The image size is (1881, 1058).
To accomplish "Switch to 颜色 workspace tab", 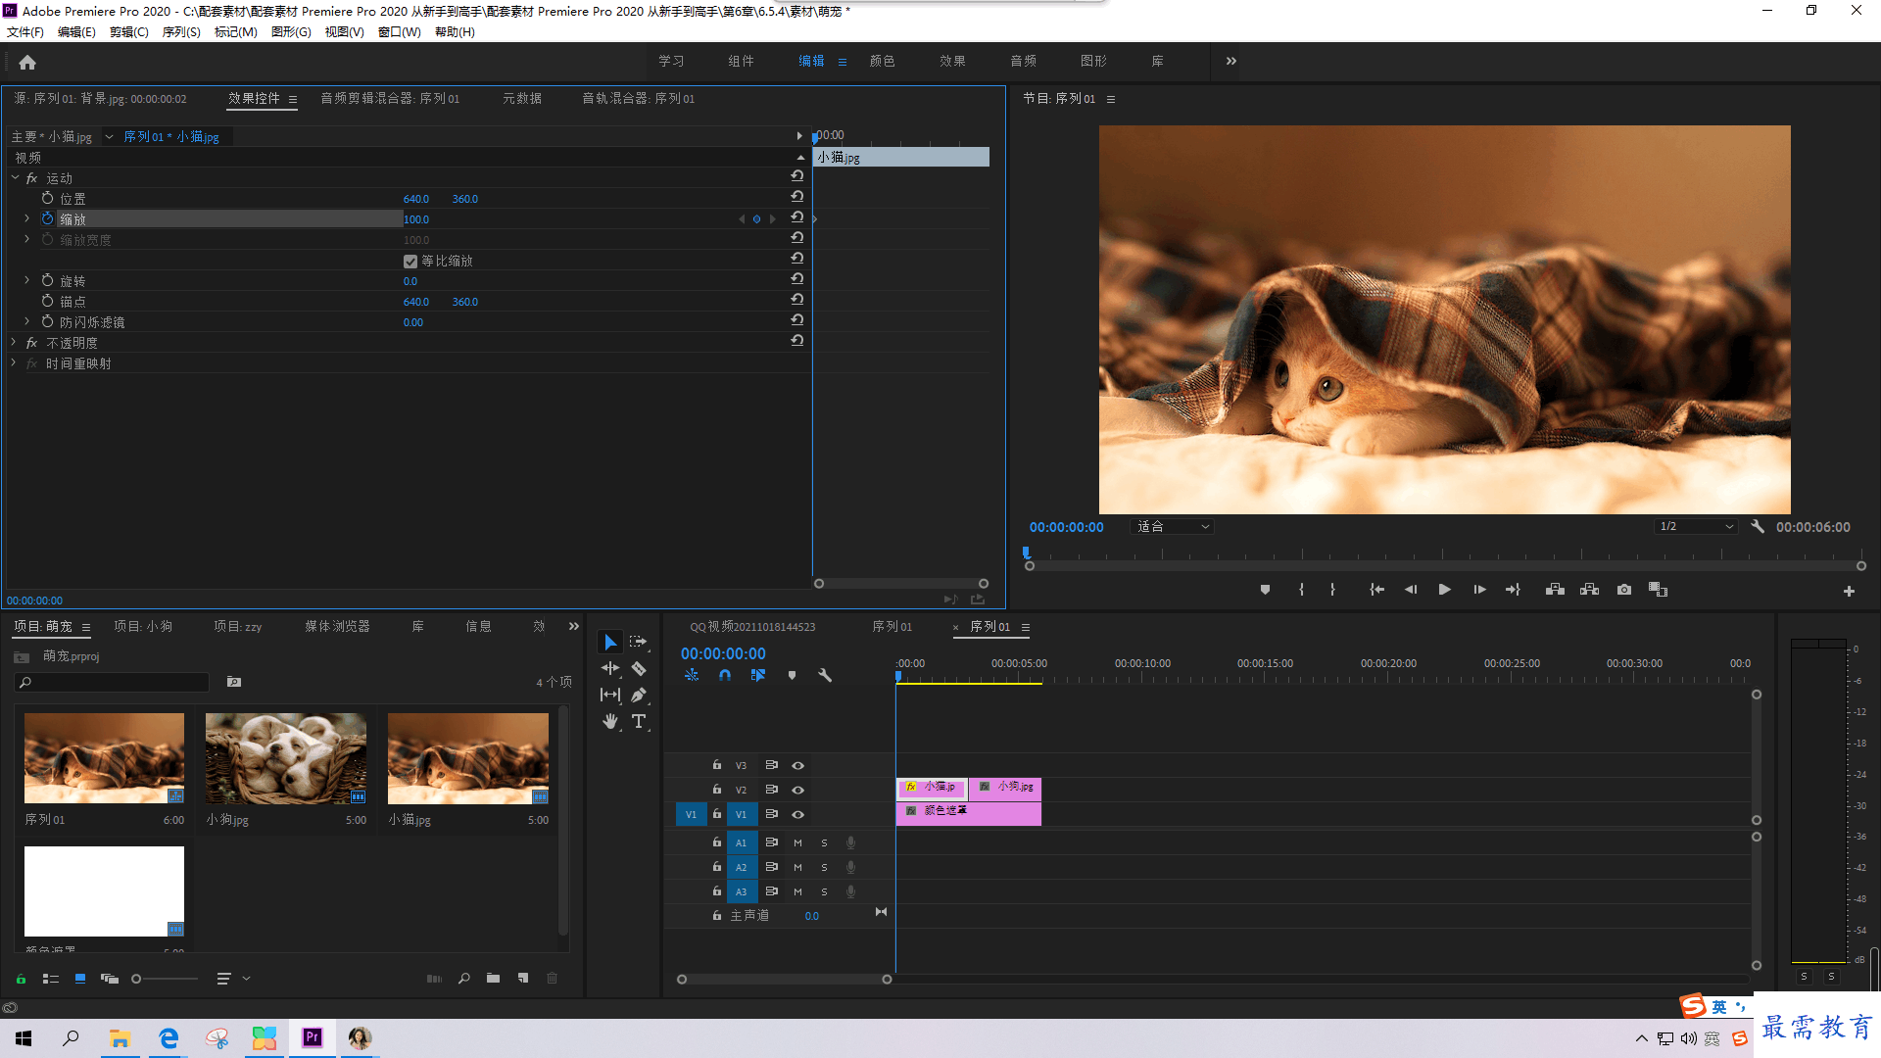I will pyautogui.click(x=883, y=61).
